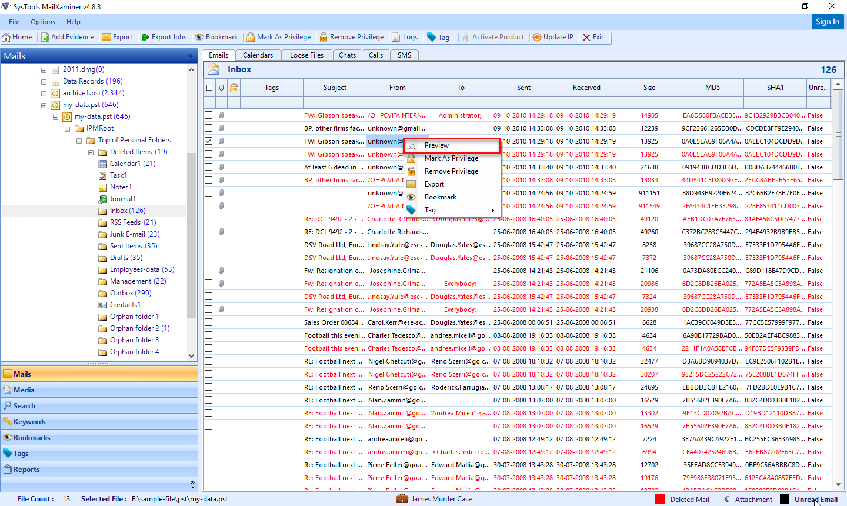Check the select-all checkbox in the list header
This screenshot has width=847, height=506.
pos(209,87)
